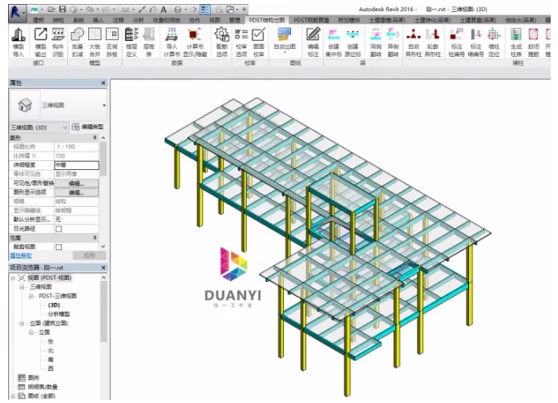Select the 明细表/数量 browser item
The width and height of the screenshot is (558, 403).
(x=42, y=387)
